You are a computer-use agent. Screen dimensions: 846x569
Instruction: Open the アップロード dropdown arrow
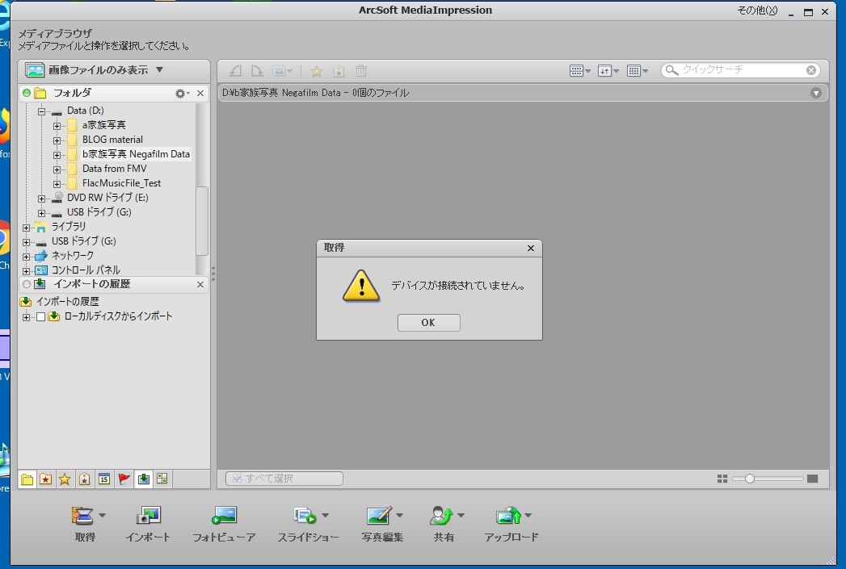click(528, 516)
